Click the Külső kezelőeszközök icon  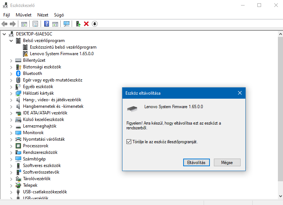[18, 119]
